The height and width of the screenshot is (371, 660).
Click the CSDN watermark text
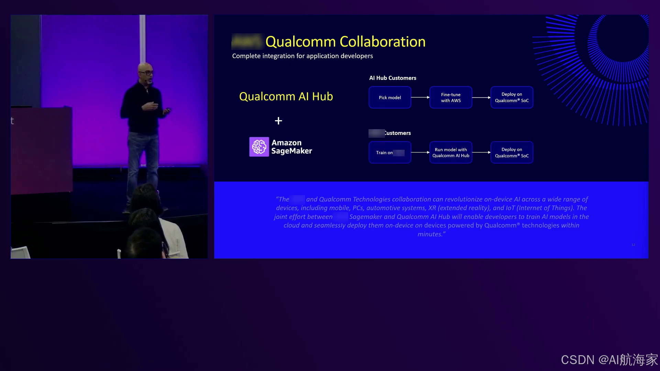click(609, 360)
